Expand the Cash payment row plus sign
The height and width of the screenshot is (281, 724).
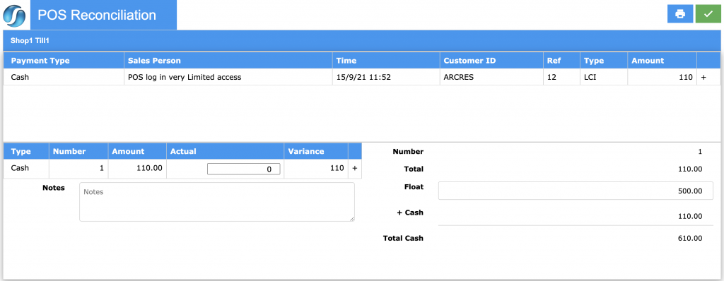[x=703, y=78]
